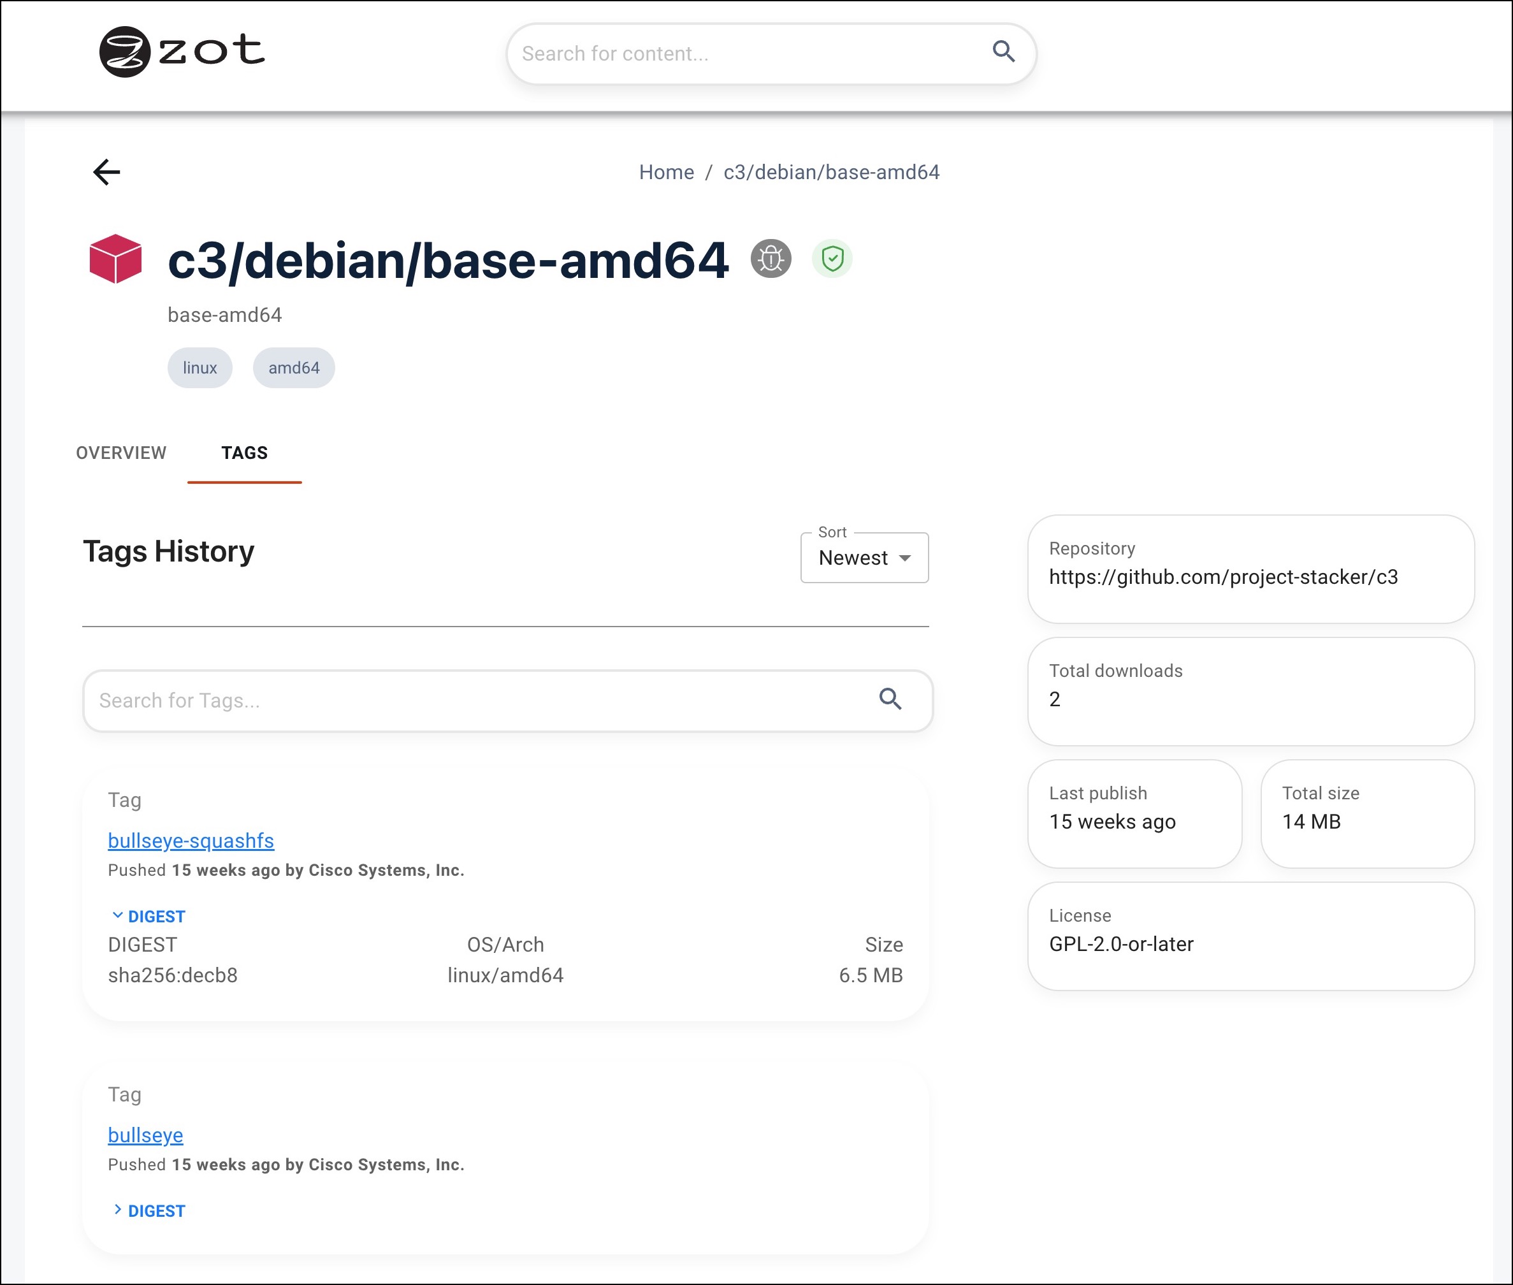Open the Sort Newest dropdown
1513x1285 pixels.
864,558
